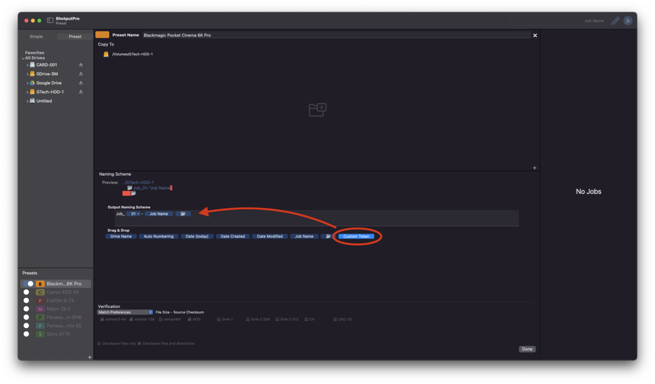Click the start jobs play button
This screenshot has height=384, width=655.
click(627, 21)
